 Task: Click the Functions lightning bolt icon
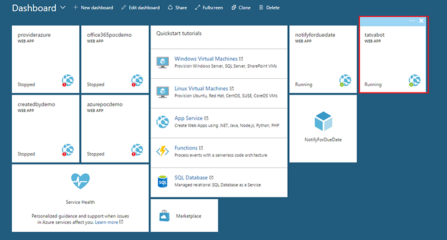coord(162,151)
